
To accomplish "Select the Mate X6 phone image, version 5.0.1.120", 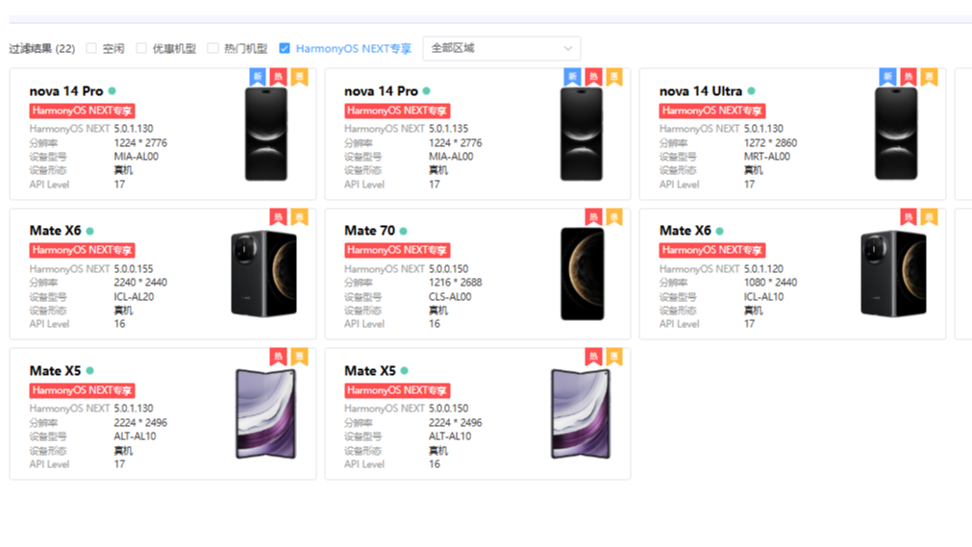I will [893, 274].
